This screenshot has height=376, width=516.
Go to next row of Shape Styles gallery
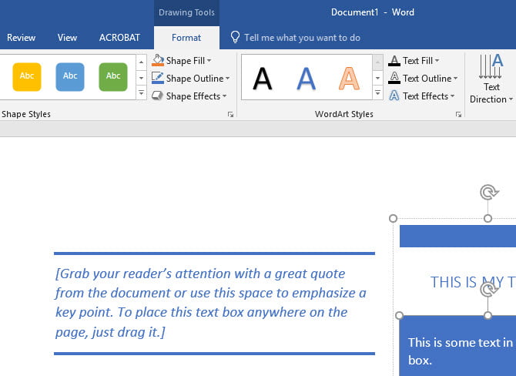[x=141, y=78]
